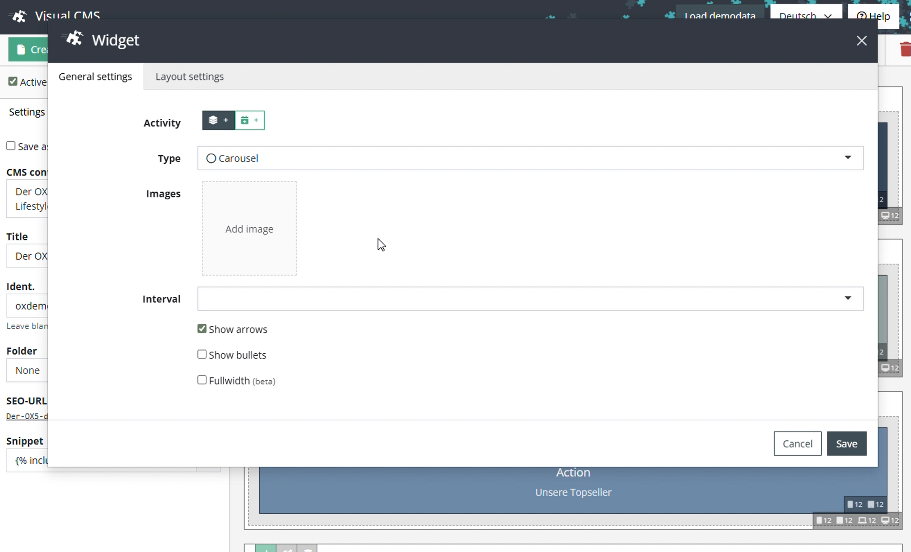911x552 pixels.
Task: Click the red trash icon at right edge
Action: pos(905,49)
